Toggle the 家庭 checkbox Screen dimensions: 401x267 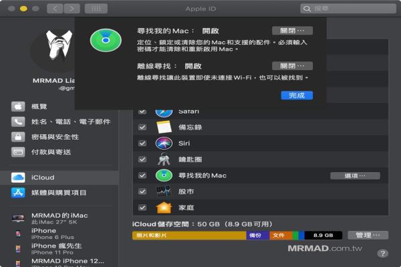(142, 208)
